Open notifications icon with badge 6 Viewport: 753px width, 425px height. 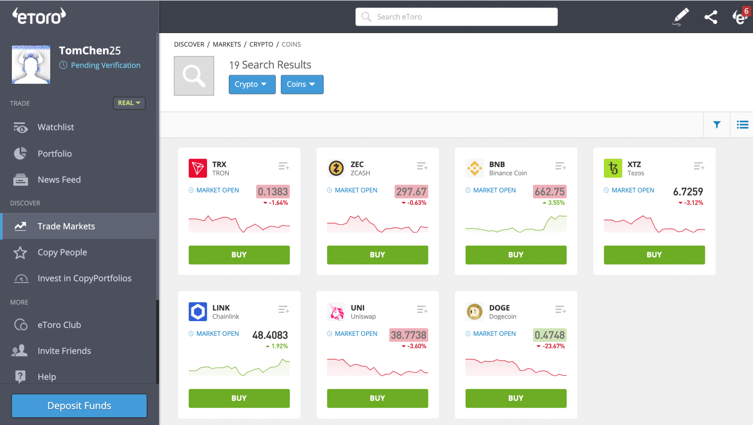point(740,16)
